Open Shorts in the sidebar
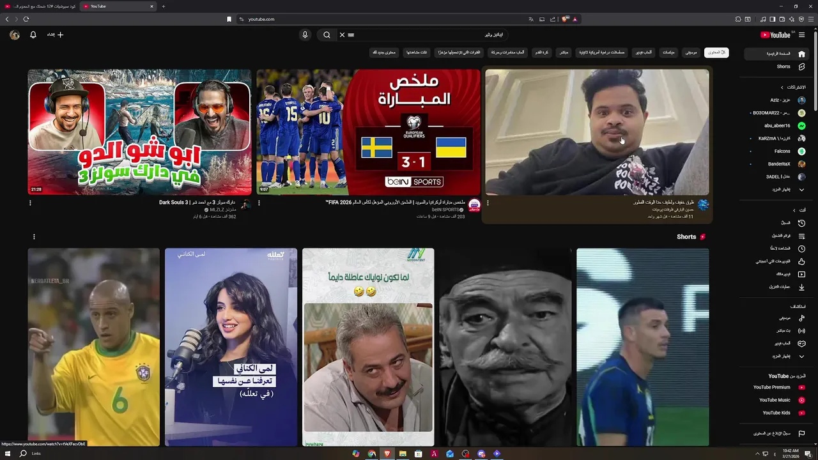818x460 pixels. tap(775, 66)
